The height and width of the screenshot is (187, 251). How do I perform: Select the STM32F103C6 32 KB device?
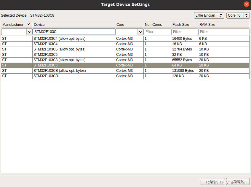click(x=125, y=55)
